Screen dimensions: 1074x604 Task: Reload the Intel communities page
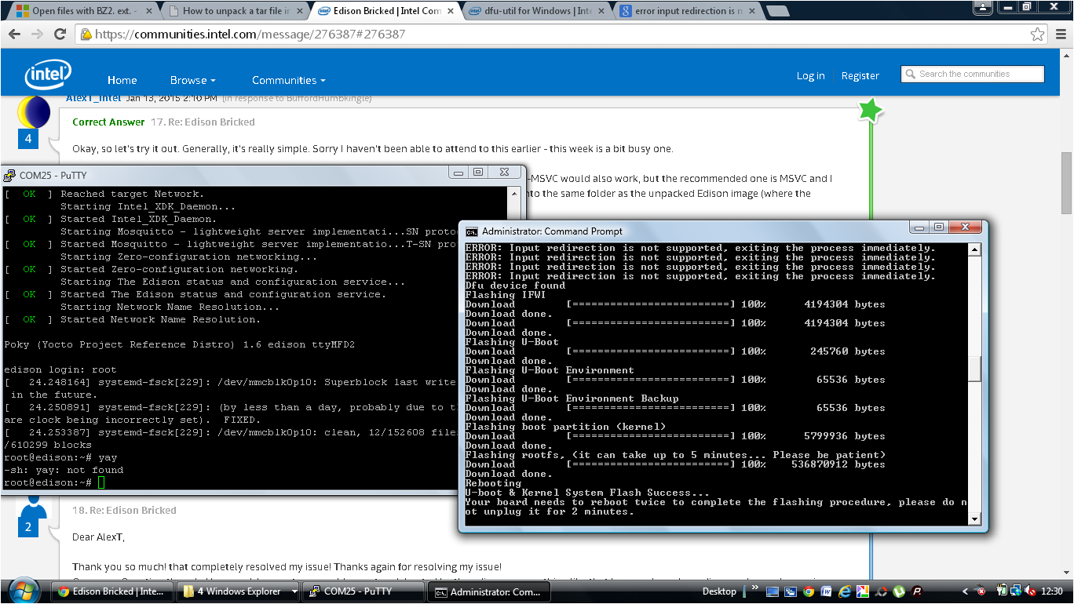pos(60,35)
